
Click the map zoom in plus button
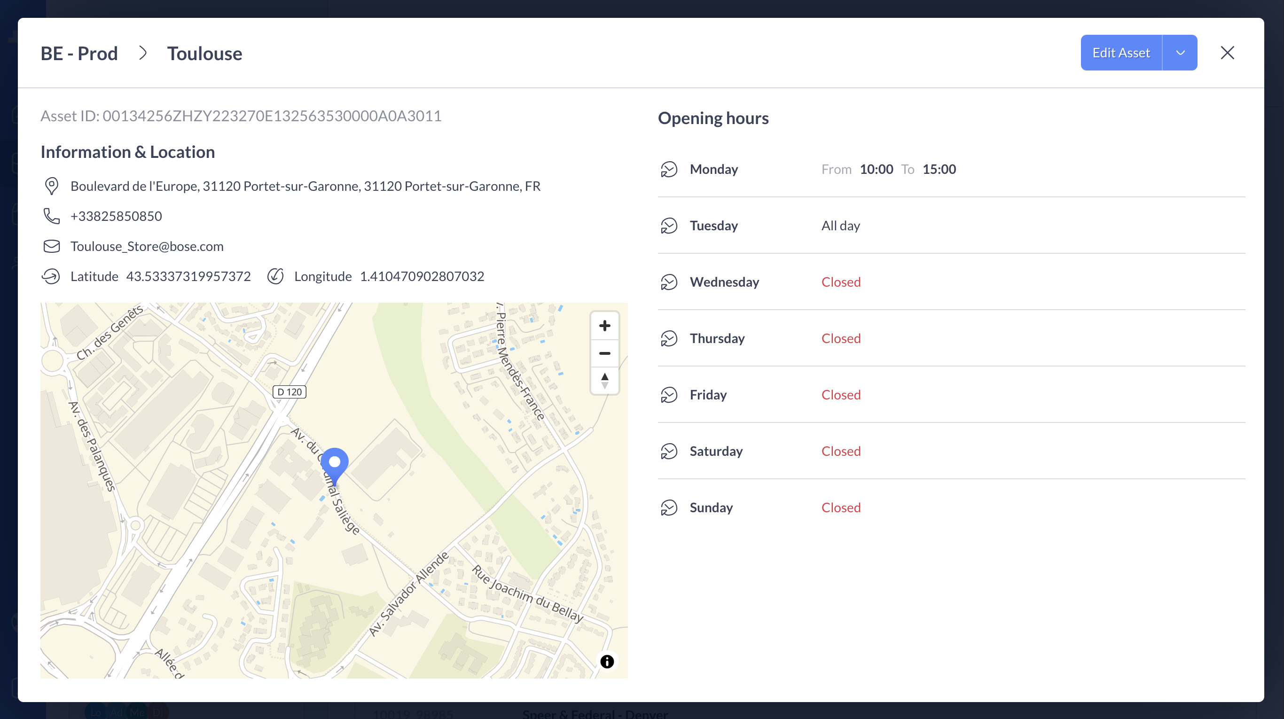coord(604,326)
